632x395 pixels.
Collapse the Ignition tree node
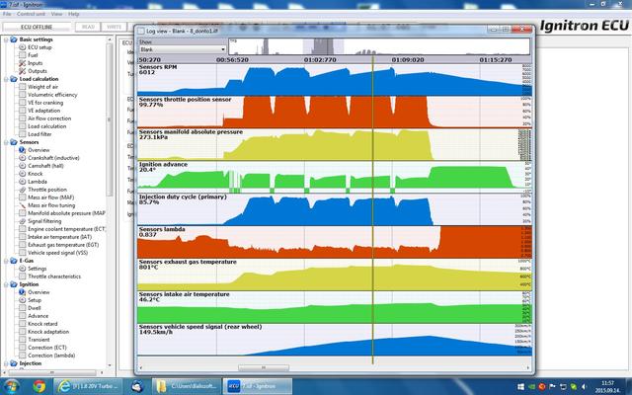pyautogui.click(x=6, y=284)
